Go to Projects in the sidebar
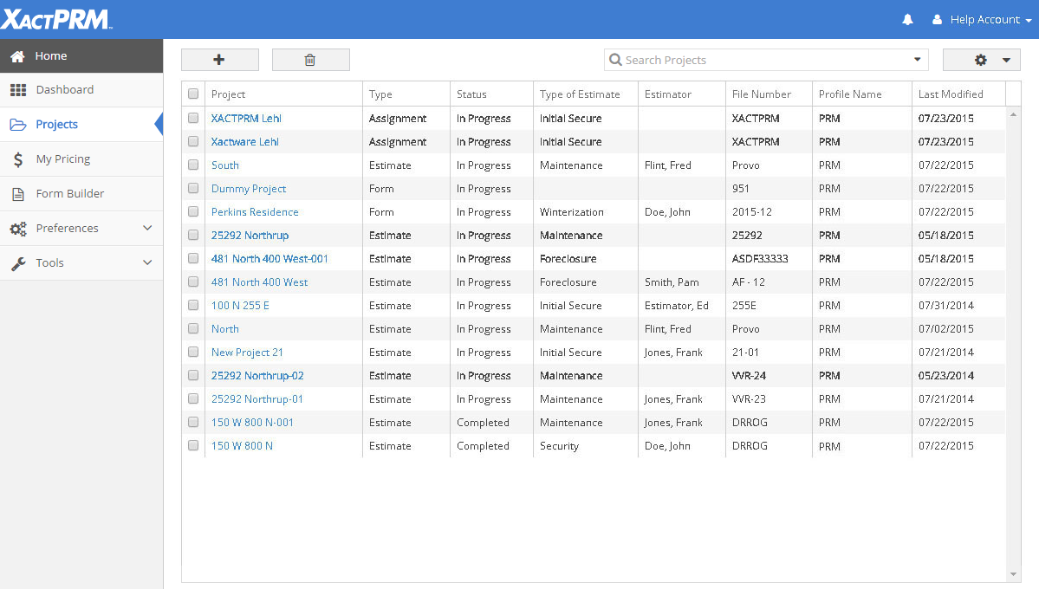1039x589 pixels. coord(57,125)
